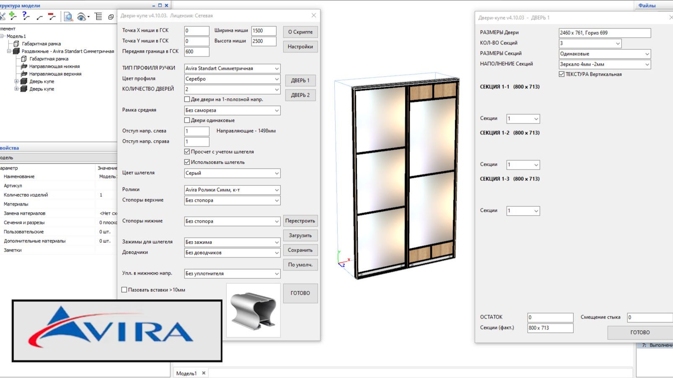Click the blue question mark toolbar icon
The image size is (673, 378).
click(x=26, y=16)
